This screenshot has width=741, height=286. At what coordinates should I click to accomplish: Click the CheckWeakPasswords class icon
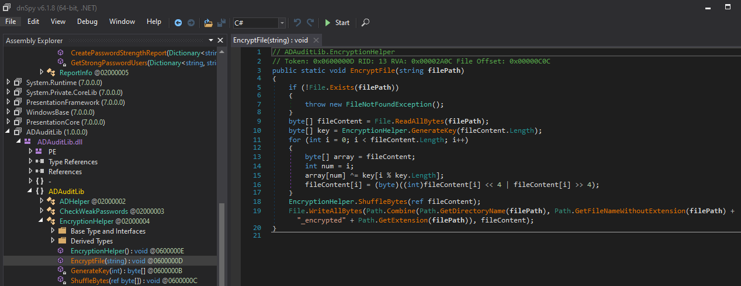point(51,211)
